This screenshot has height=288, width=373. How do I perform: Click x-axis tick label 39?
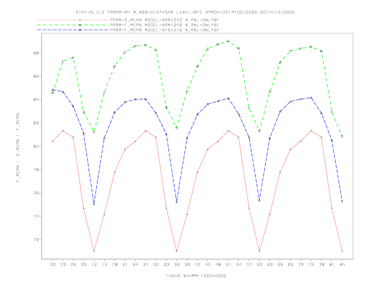point(187,264)
